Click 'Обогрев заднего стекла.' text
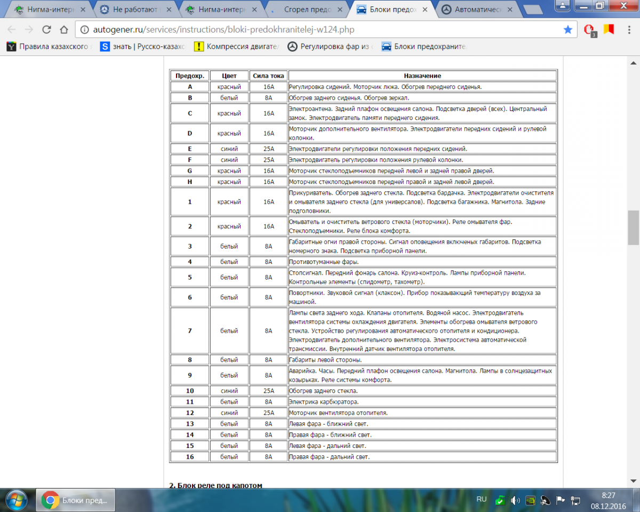The width and height of the screenshot is (640, 512). tap(323, 391)
